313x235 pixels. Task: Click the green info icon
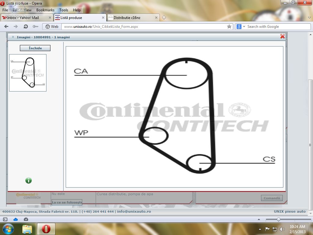(28, 181)
